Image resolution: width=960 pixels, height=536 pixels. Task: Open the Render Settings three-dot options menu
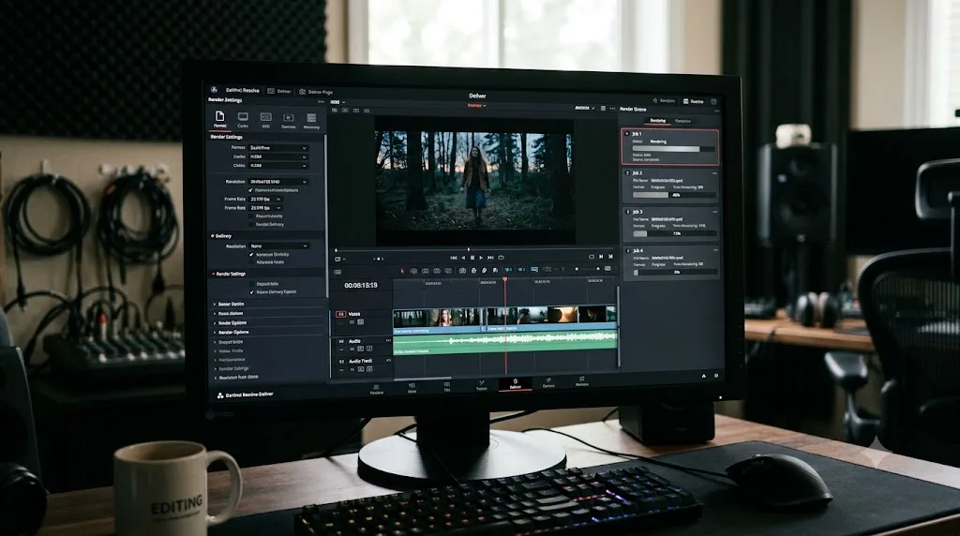pyautogui.click(x=321, y=101)
